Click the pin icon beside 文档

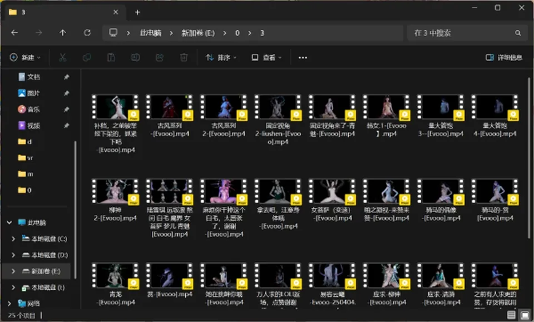point(66,77)
